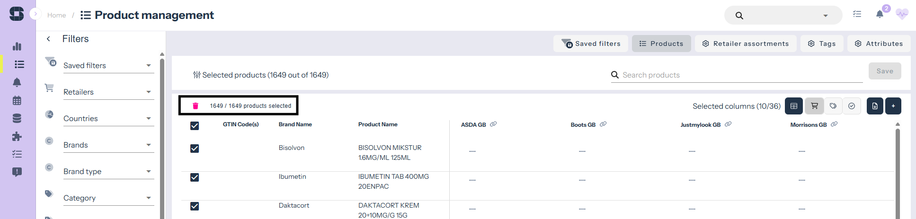Click the puzzle piece integrations icon
The height and width of the screenshot is (219, 916).
[x=17, y=136]
